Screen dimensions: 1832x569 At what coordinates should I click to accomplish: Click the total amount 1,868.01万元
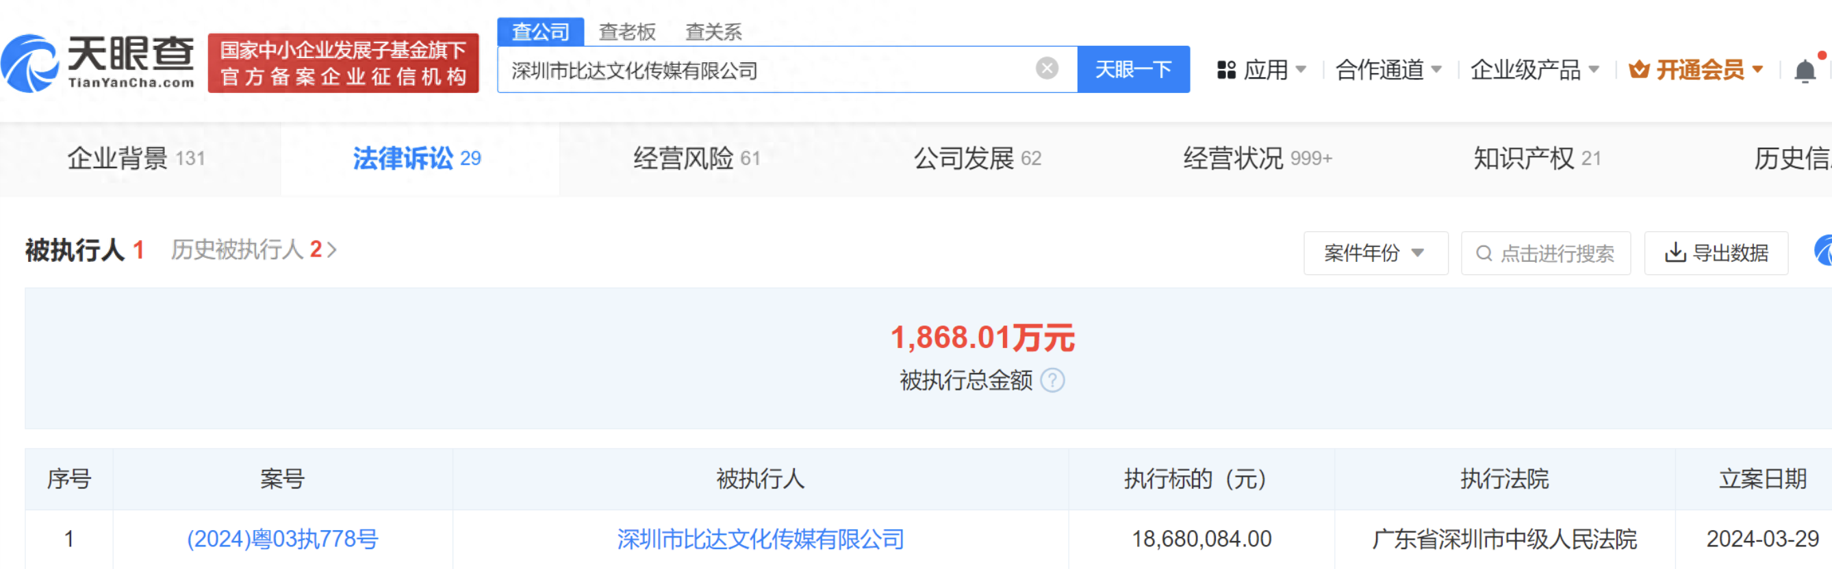[x=982, y=337]
